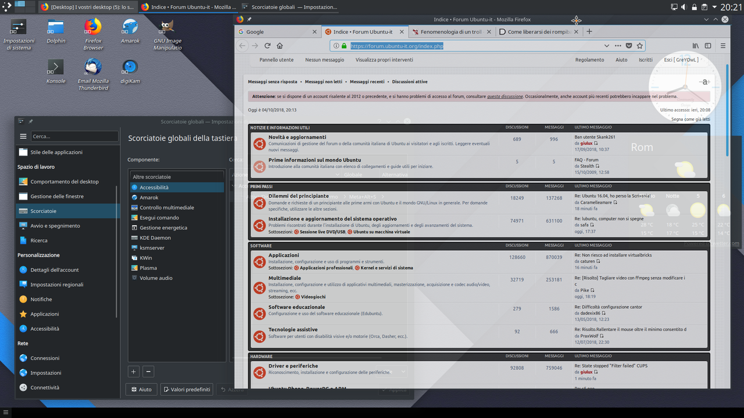Click Segna come già letti link
Screen dimensions: 744x418
click(691, 119)
